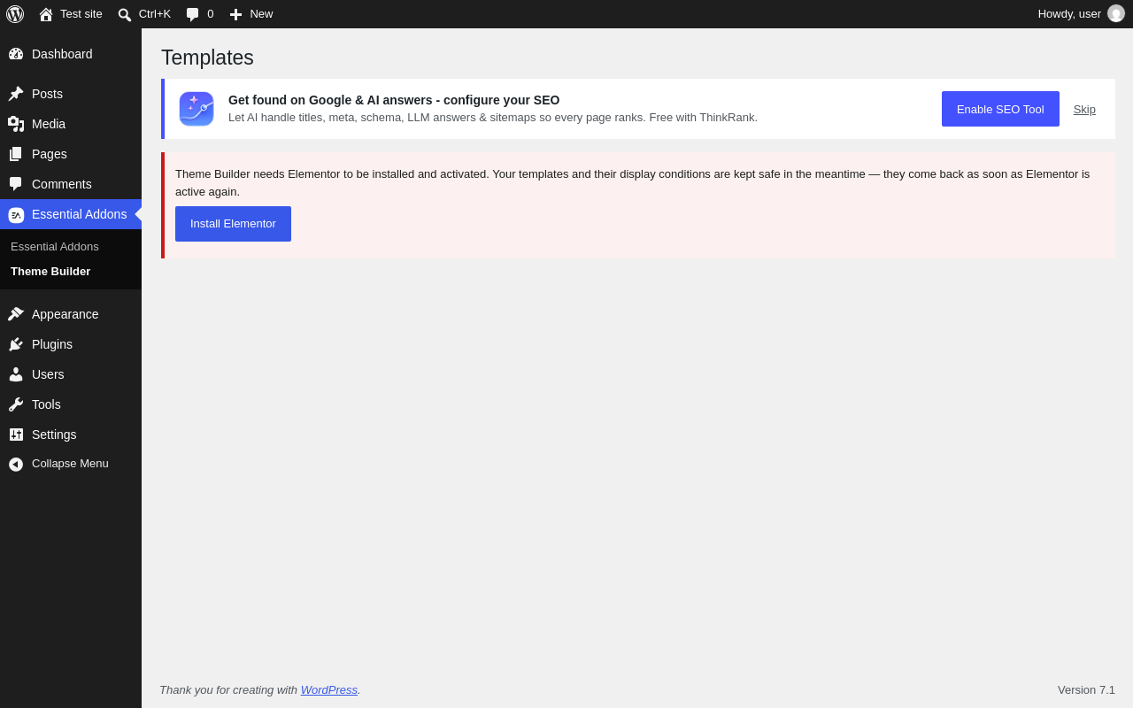Click the WordPress logo icon
The height and width of the screenshot is (708, 1133).
click(15, 14)
